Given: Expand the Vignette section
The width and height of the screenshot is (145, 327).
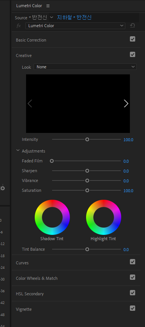Looking at the screenshot, I should click(x=24, y=309).
